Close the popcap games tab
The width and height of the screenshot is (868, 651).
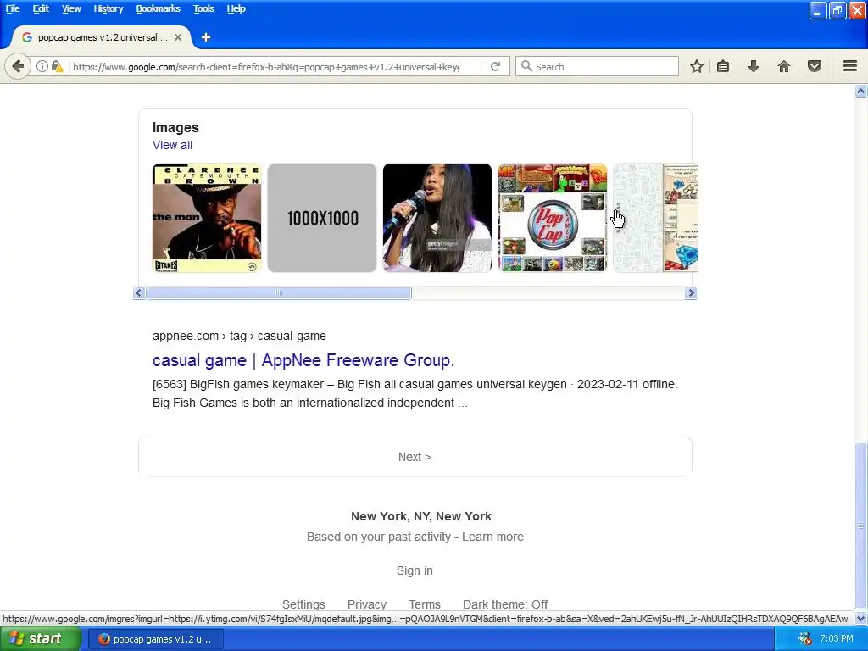[178, 37]
